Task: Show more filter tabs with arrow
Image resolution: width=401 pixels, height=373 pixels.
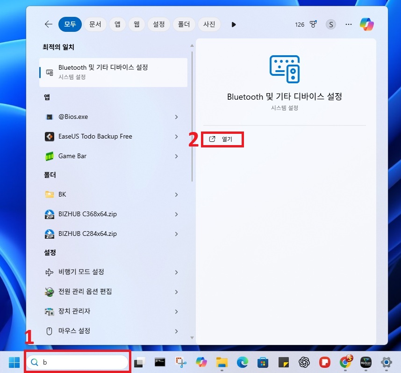Action: (234, 25)
